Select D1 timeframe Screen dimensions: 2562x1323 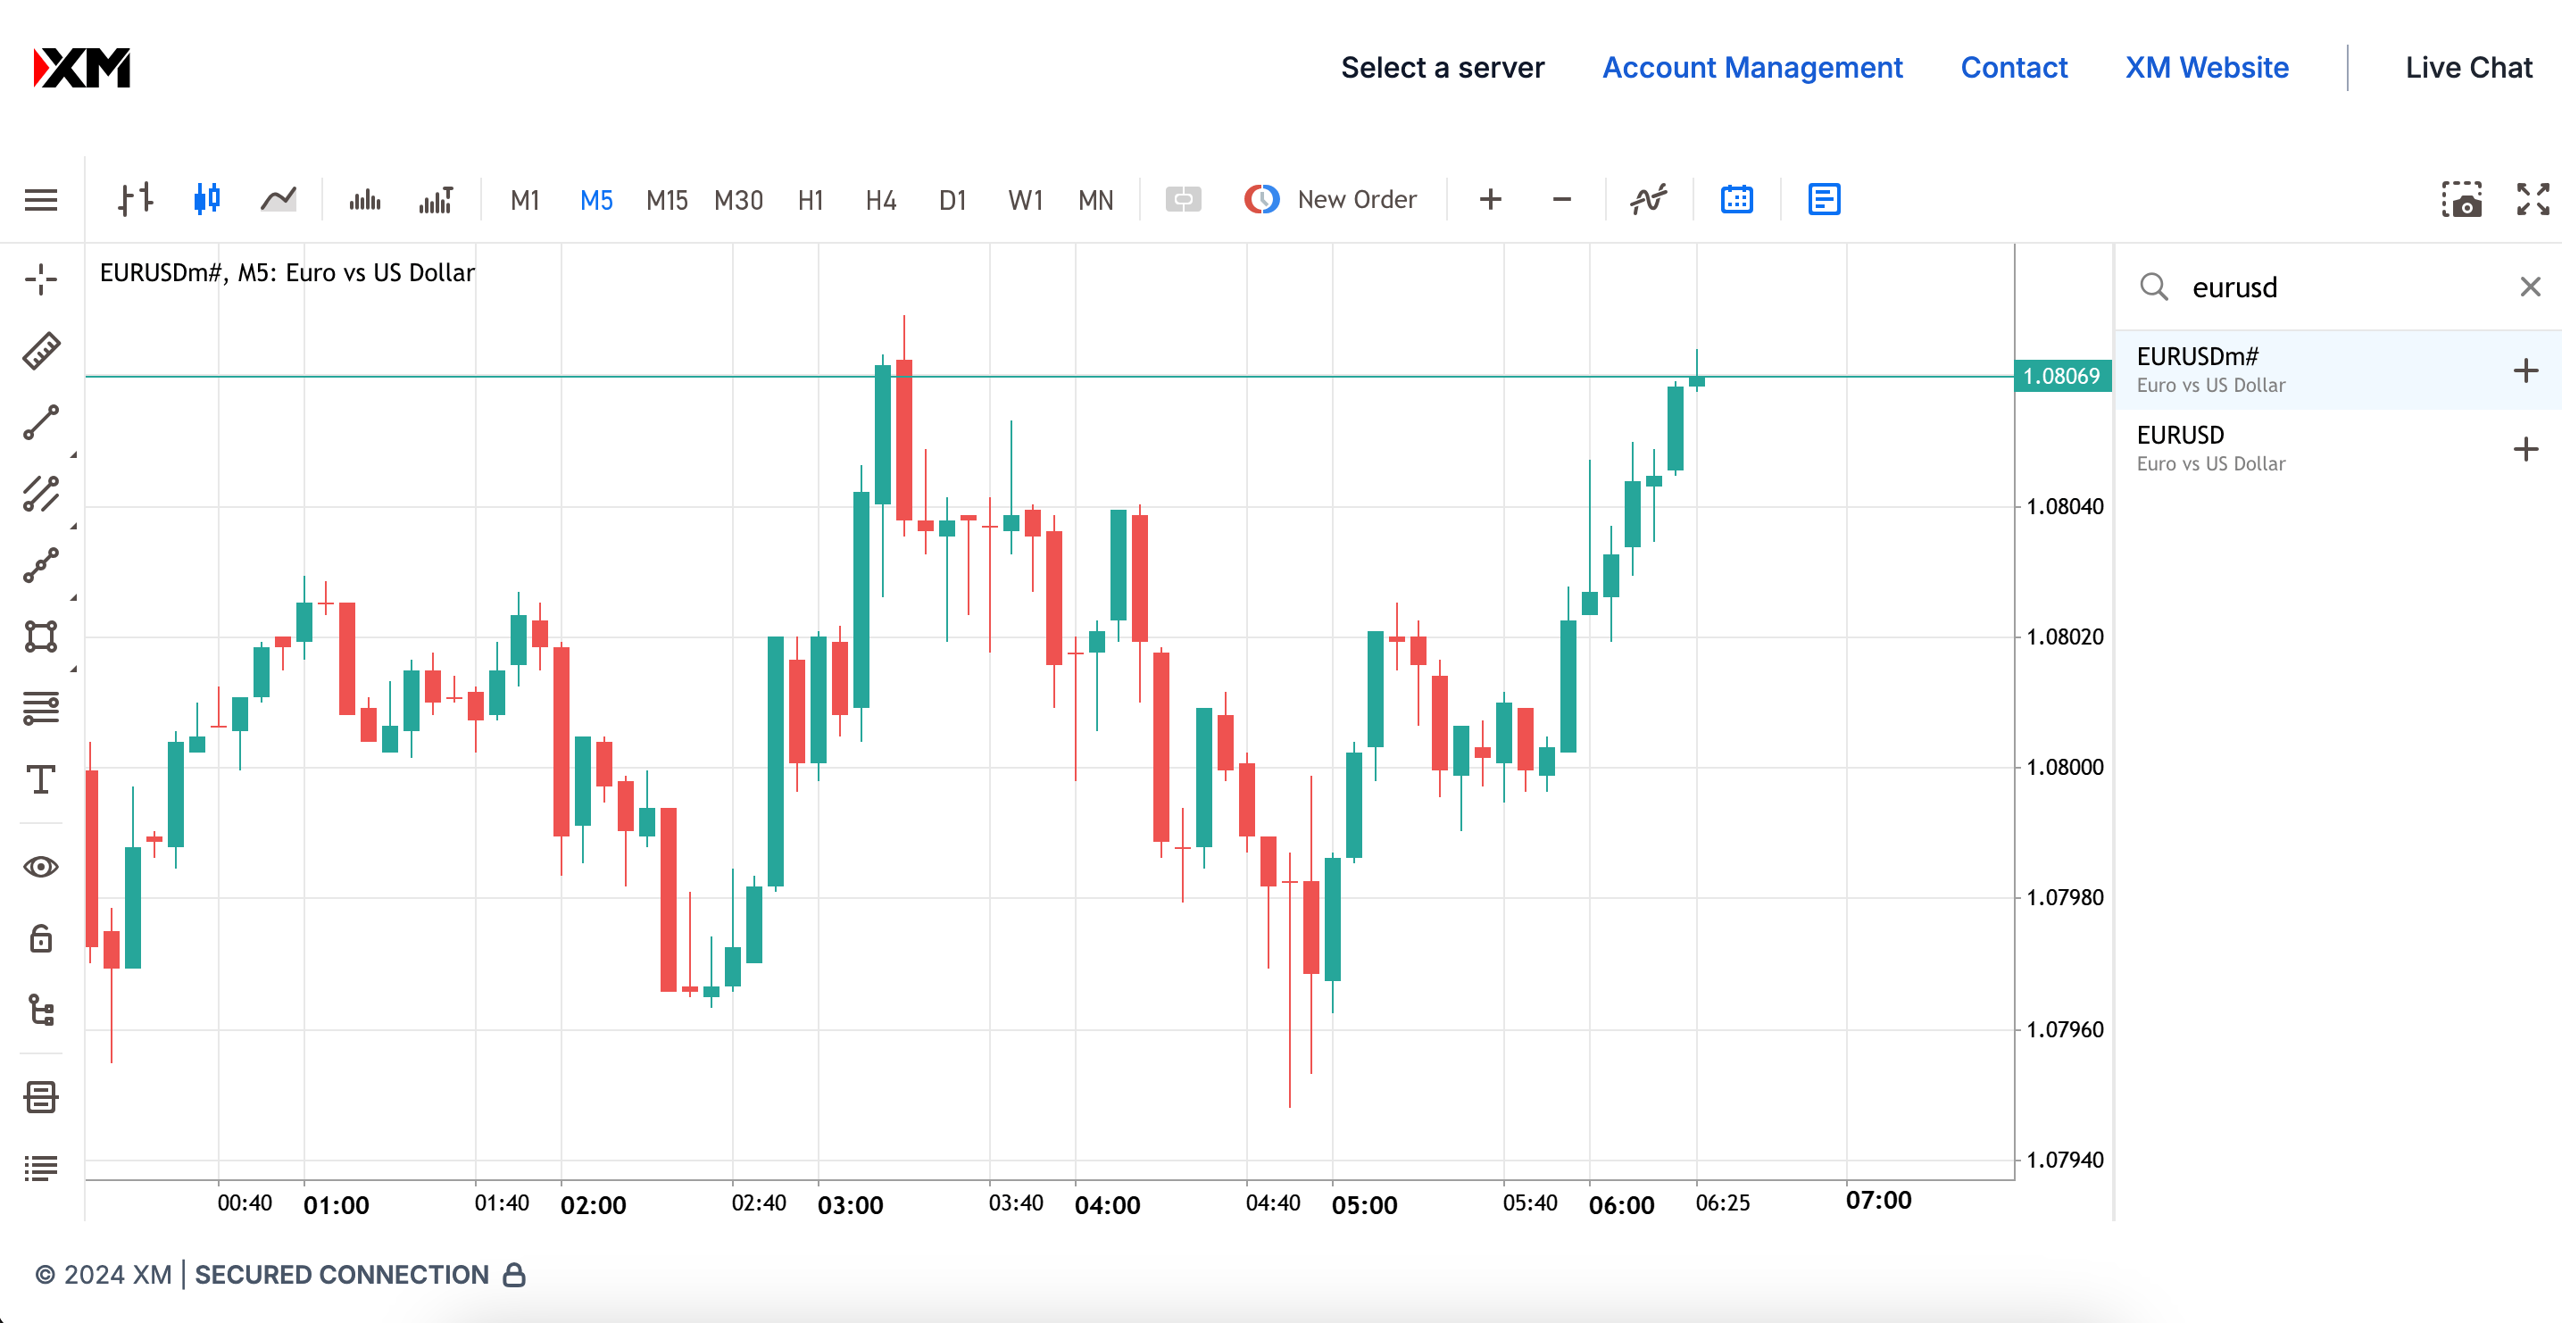(952, 200)
